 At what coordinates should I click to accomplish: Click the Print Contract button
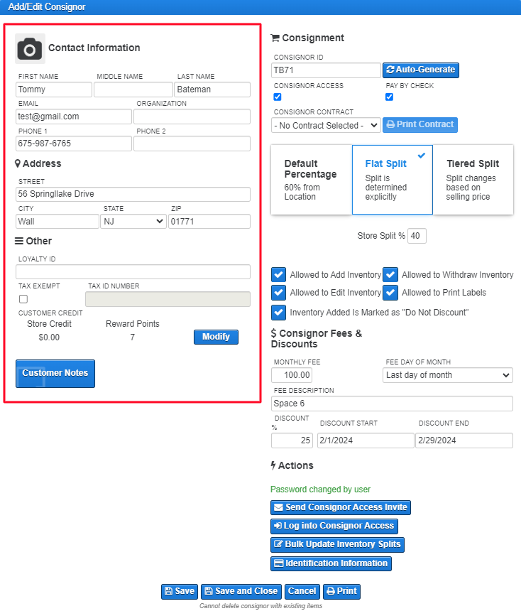(x=419, y=125)
